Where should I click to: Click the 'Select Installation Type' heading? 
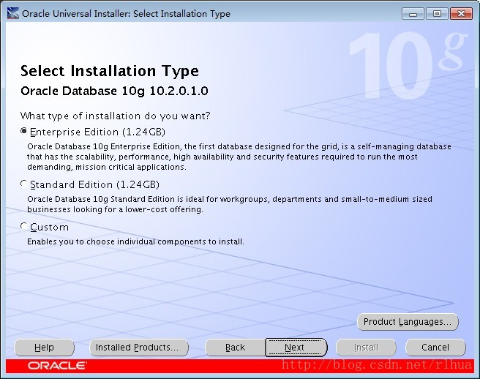coord(110,71)
